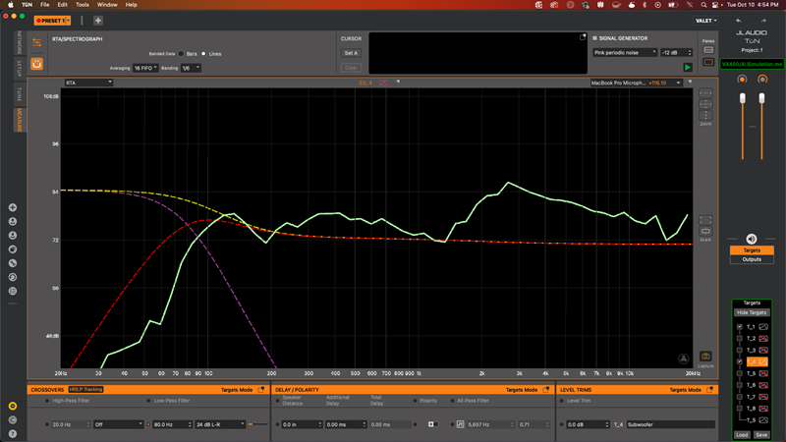Select the split Panes layout icon
Image resolution: width=786 pixels, height=442 pixels.
[x=708, y=50]
